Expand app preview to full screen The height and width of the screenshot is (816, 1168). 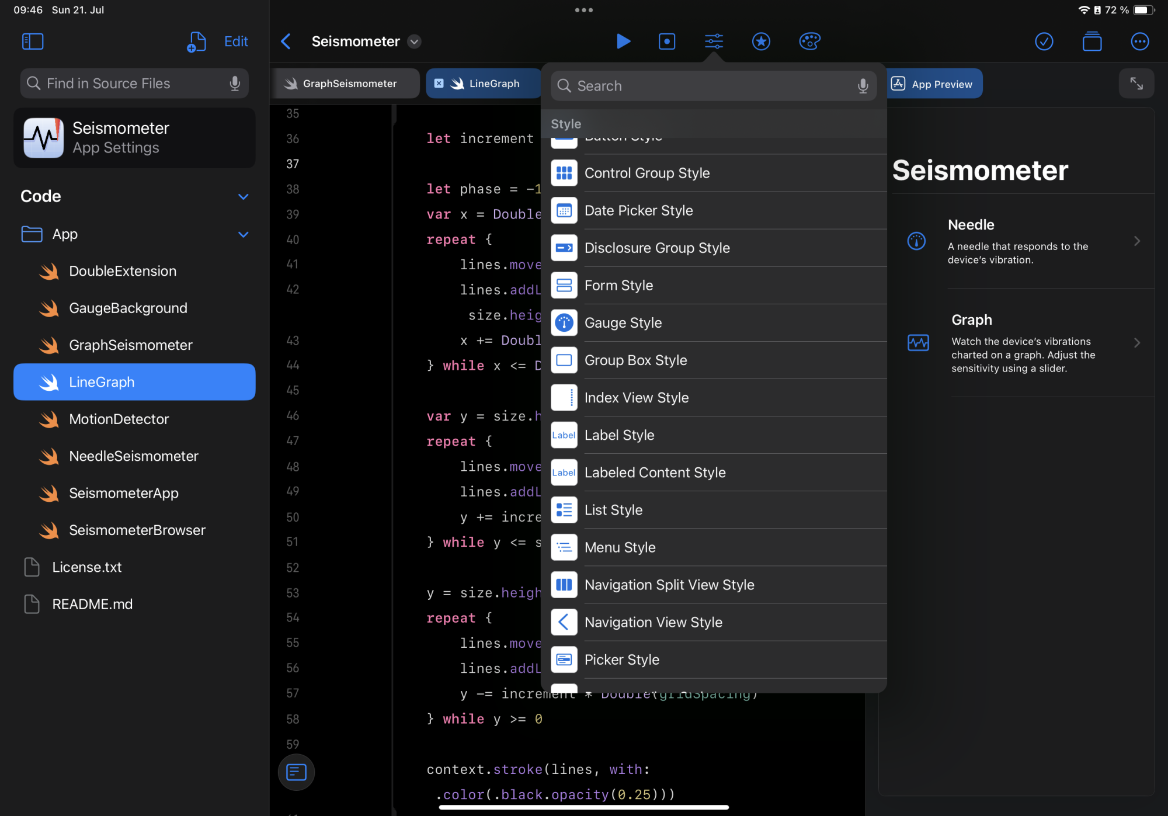pos(1136,84)
